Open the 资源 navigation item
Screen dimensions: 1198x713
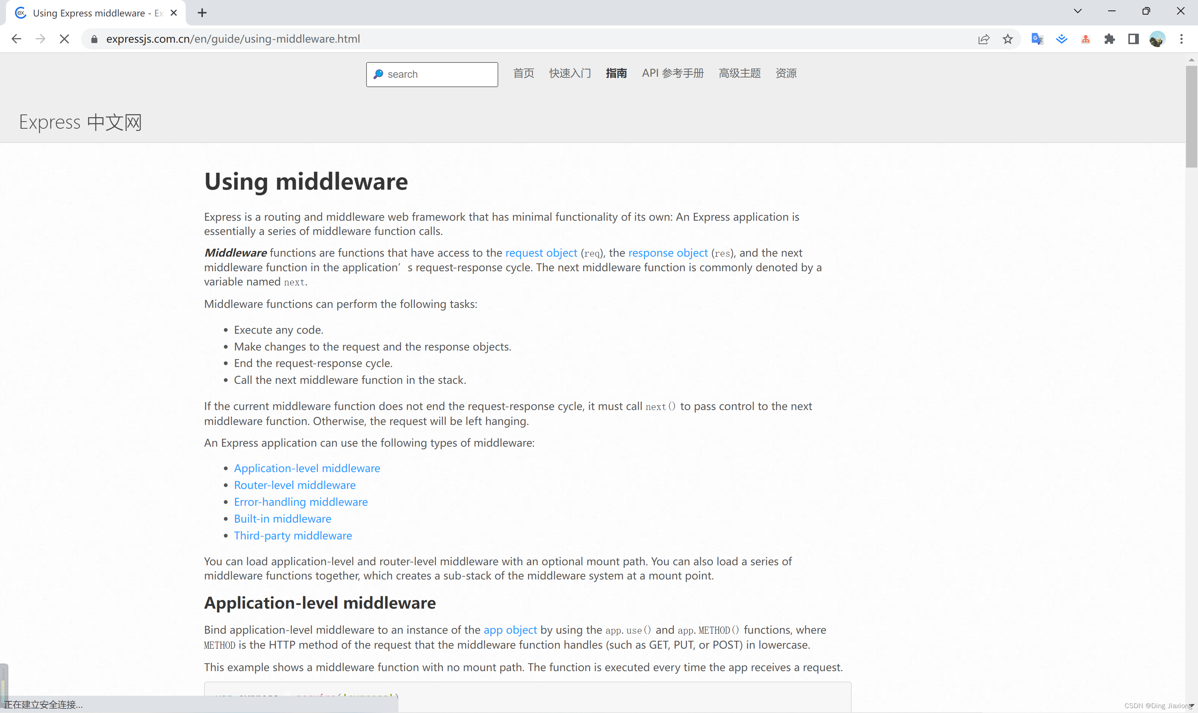[786, 74]
